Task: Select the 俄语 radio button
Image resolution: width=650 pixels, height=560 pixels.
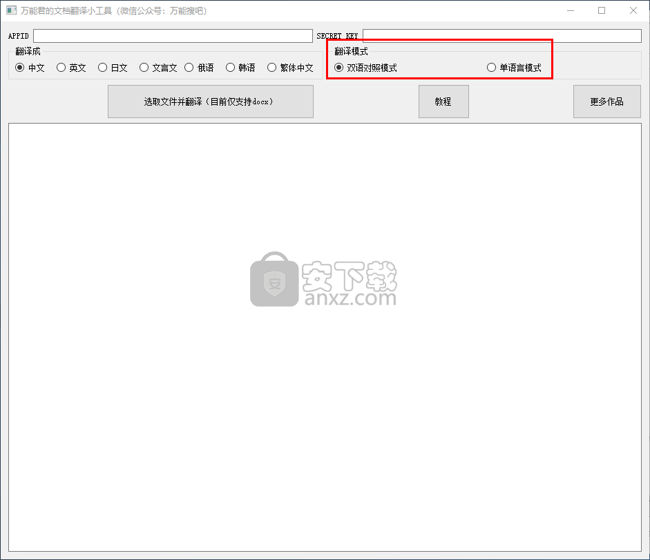Action: click(200, 68)
